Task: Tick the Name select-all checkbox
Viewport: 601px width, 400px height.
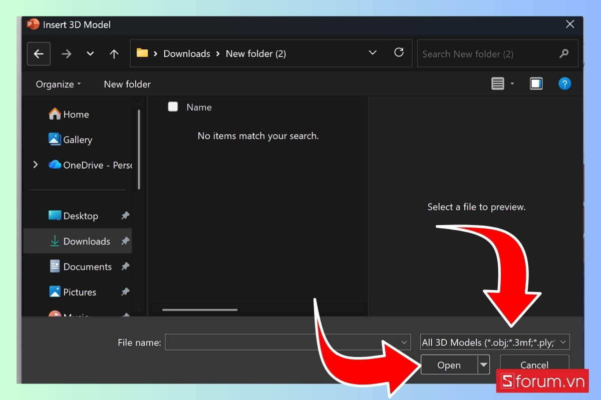Action: click(x=173, y=106)
